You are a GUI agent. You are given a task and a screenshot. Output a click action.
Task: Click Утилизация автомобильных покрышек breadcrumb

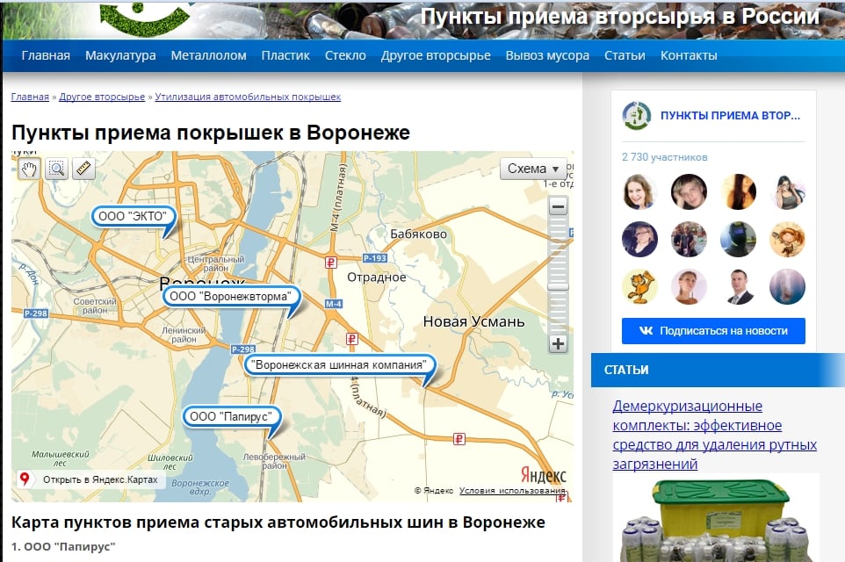click(248, 97)
